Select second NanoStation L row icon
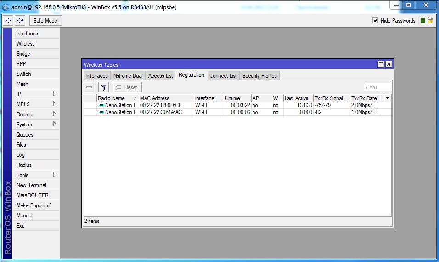 [x=101, y=112]
